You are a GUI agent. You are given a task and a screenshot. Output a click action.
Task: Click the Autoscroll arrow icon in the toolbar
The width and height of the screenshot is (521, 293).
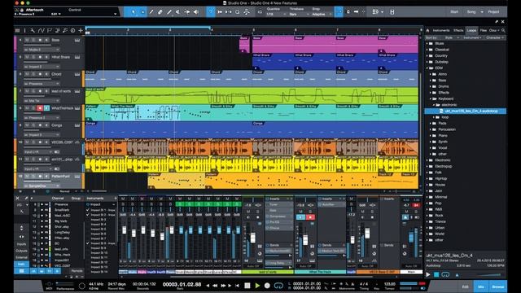356,12
